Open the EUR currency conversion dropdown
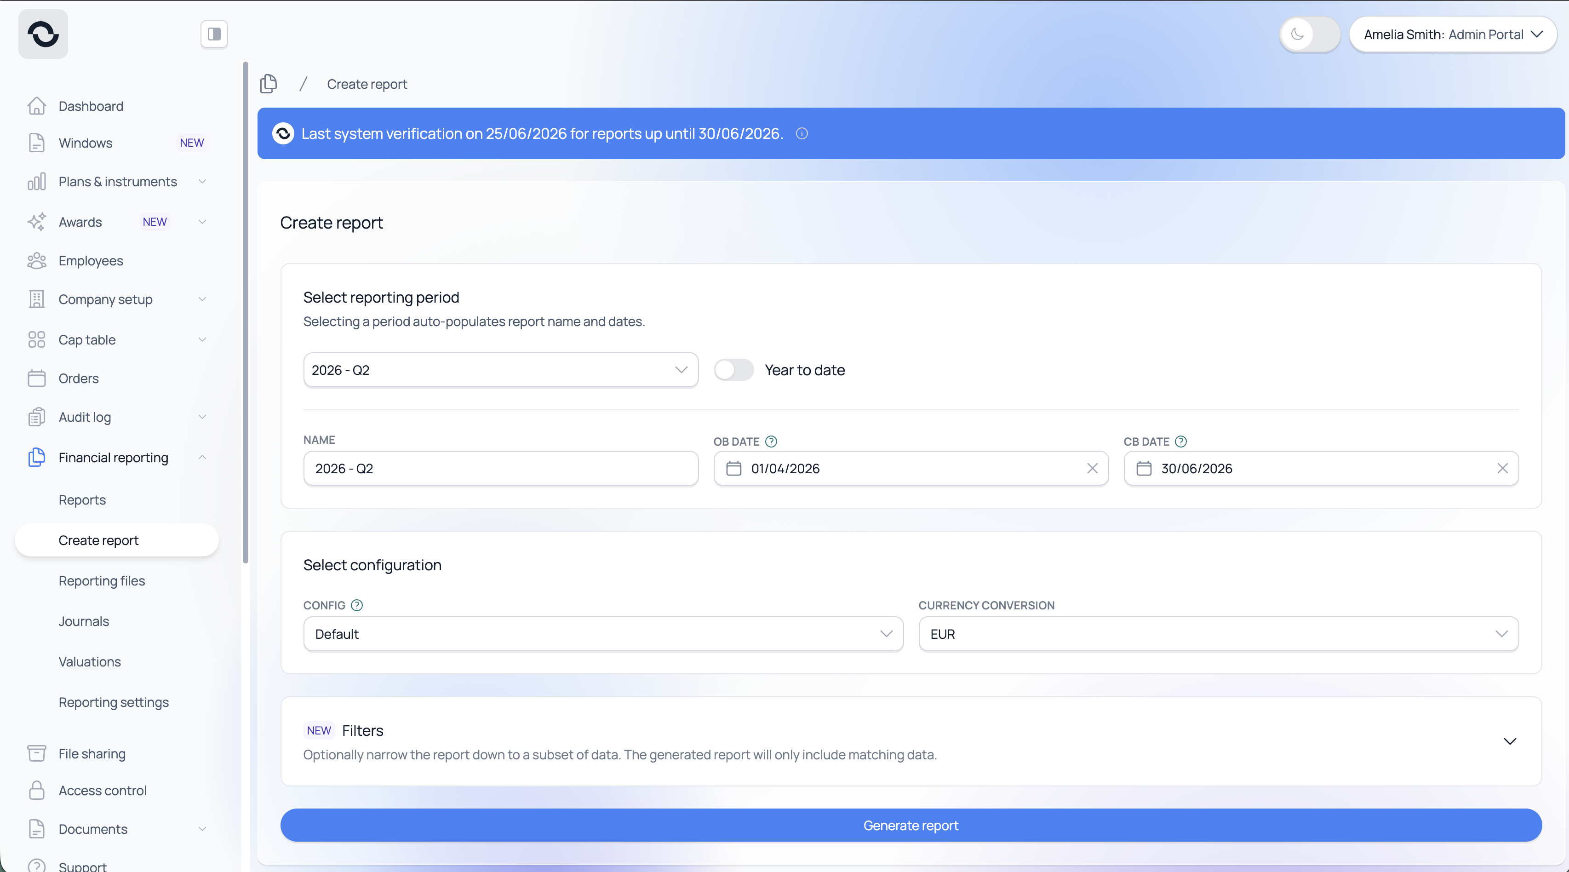The image size is (1569, 872). pyautogui.click(x=1219, y=634)
